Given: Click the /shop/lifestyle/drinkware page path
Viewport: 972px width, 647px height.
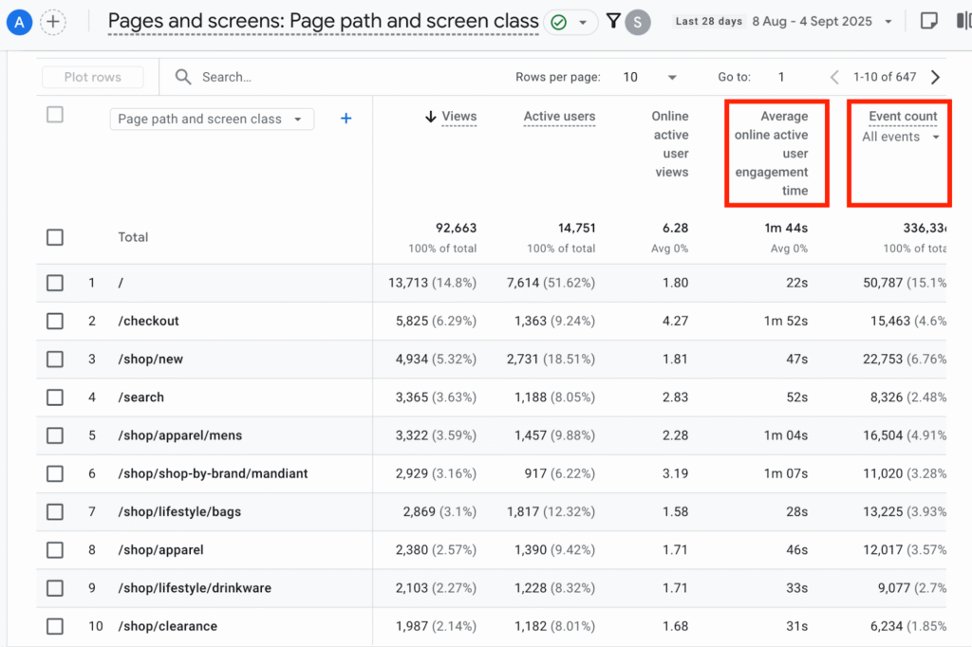Looking at the screenshot, I should [x=195, y=588].
